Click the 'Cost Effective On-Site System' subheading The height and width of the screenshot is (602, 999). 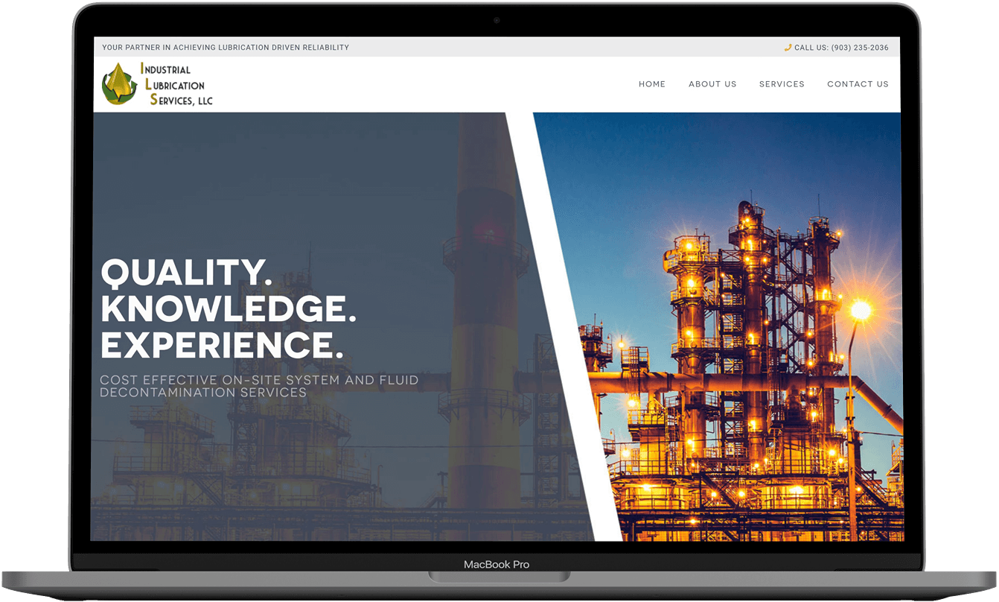coord(259,386)
